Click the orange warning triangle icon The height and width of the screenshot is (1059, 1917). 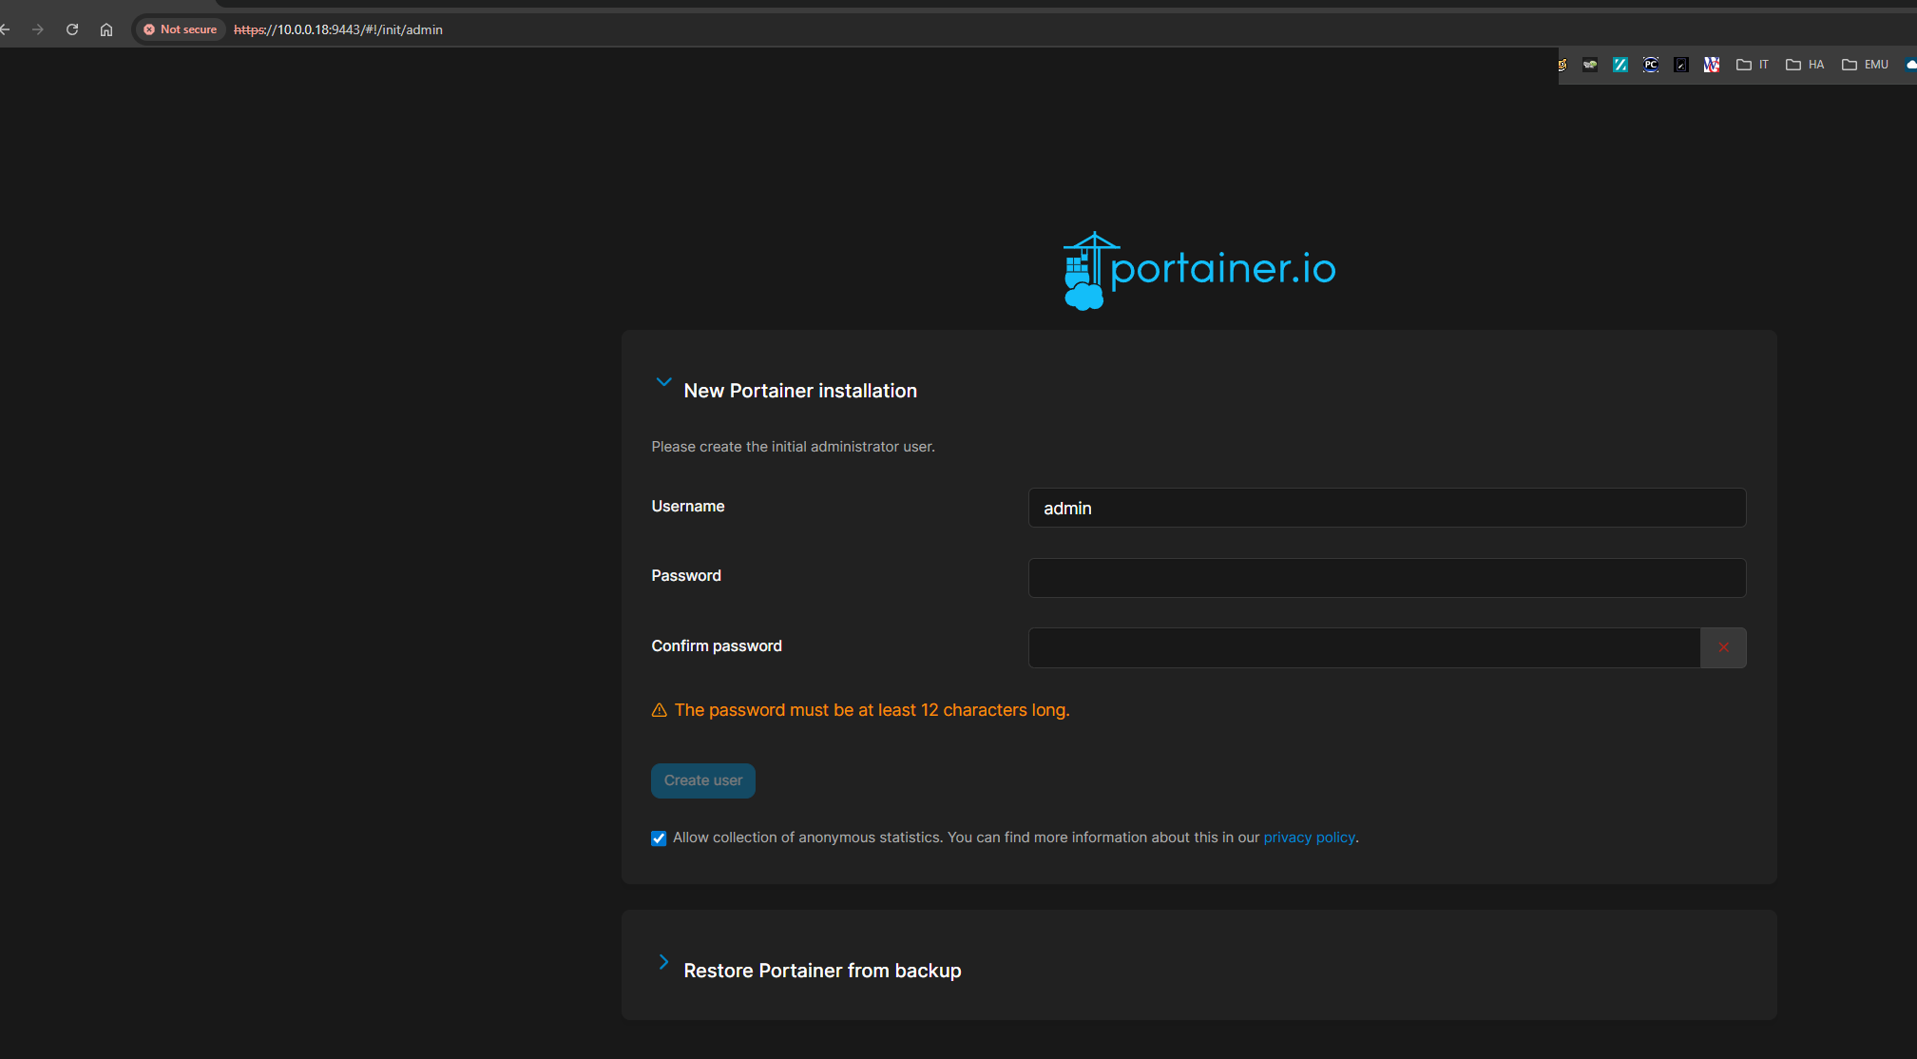pos(659,710)
